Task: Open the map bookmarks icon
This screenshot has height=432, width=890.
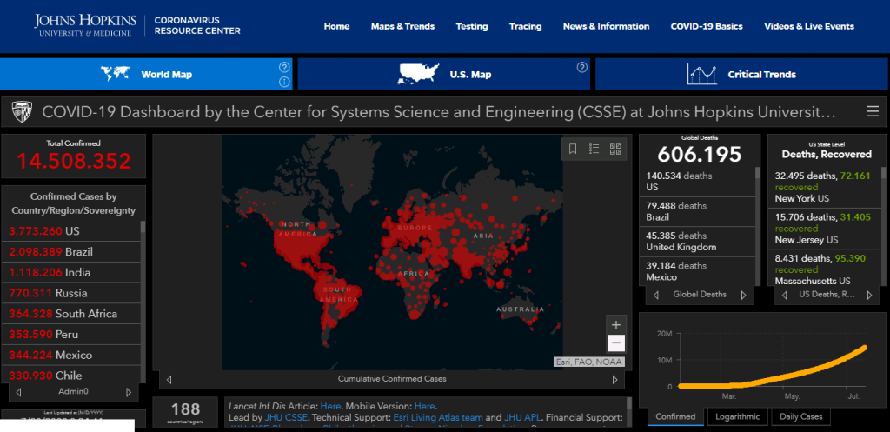Action: [x=573, y=149]
